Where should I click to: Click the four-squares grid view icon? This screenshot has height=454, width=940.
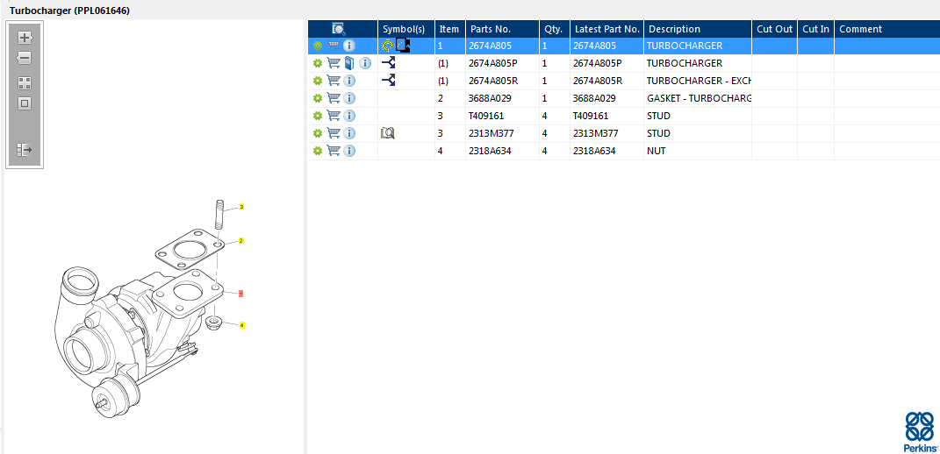click(x=25, y=83)
